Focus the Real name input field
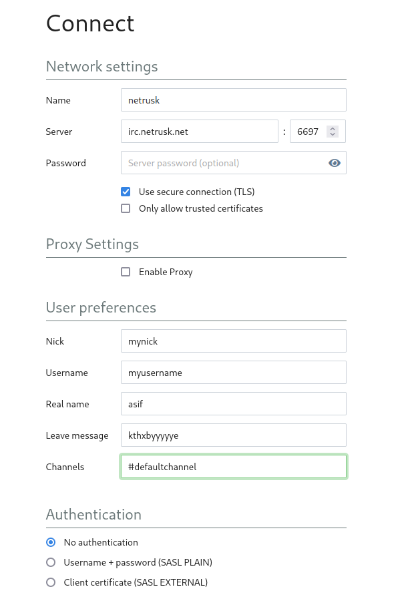The image size is (404, 599). click(x=233, y=404)
